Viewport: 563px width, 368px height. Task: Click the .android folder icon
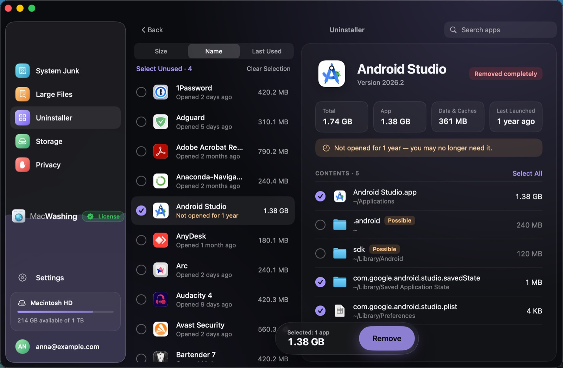[x=340, y=225]
